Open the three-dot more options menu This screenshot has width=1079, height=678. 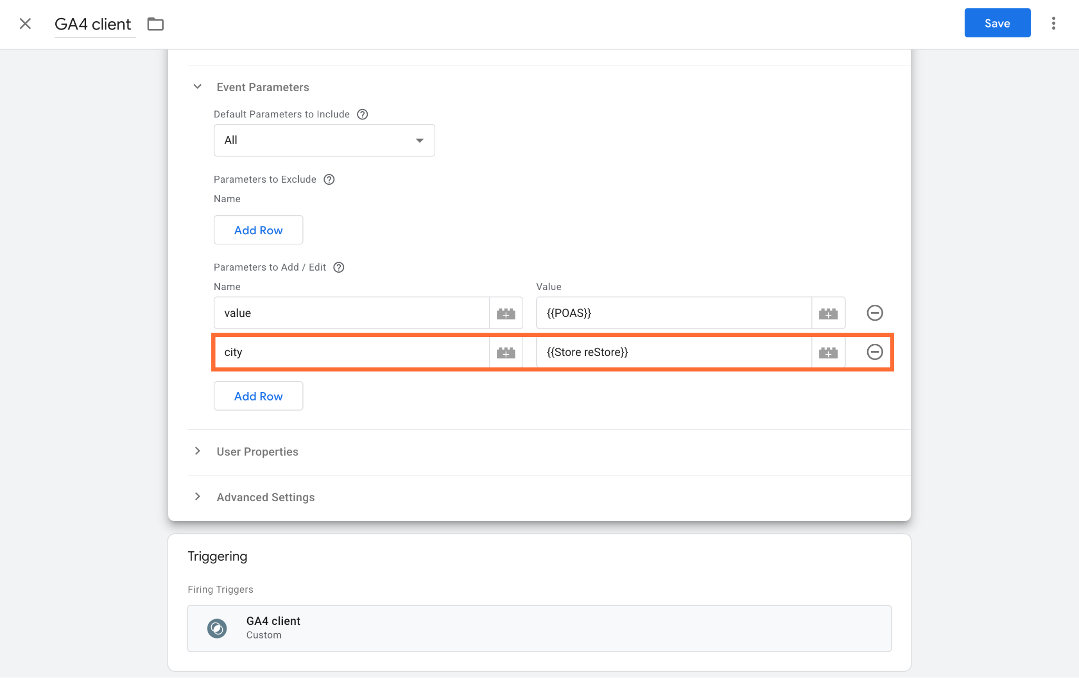point(1053,23)
